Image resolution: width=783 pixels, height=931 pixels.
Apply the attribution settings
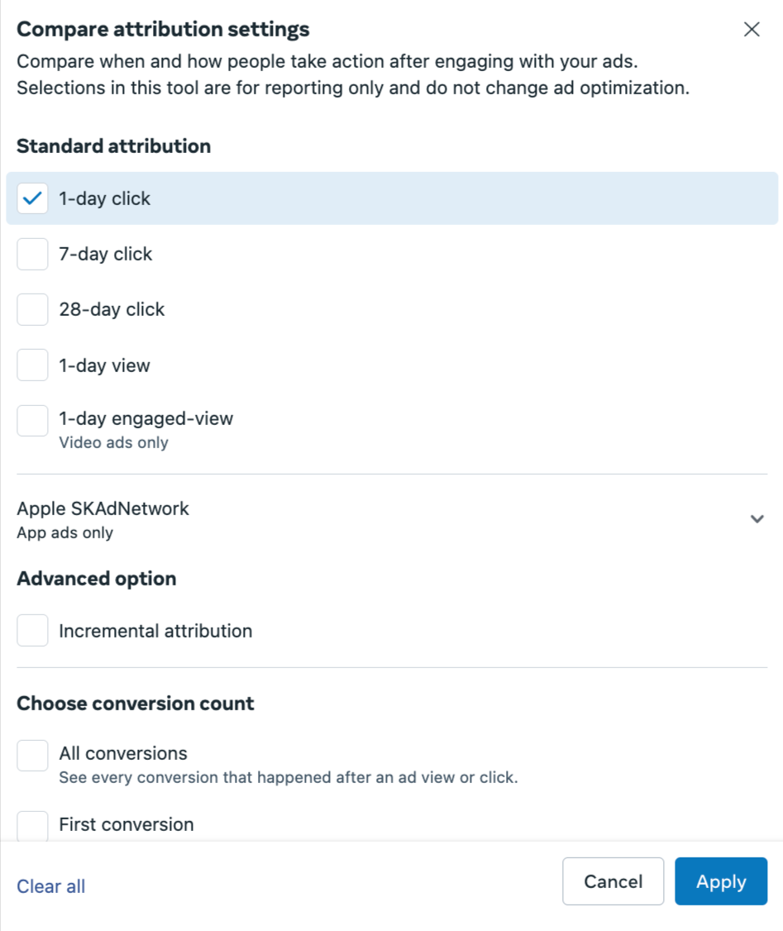coord(721,881)
